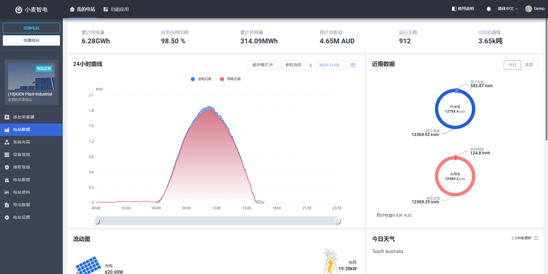Click the 切换电站 button
The height and width of the screenshot is (274, 548).
point(31,28)
